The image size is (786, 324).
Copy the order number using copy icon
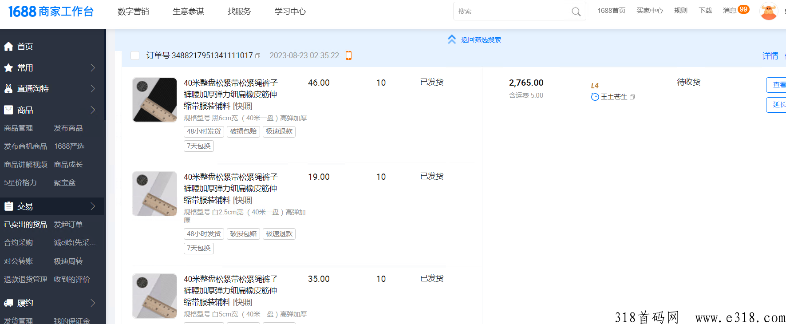pyautogui.click(x=258, y=56)
